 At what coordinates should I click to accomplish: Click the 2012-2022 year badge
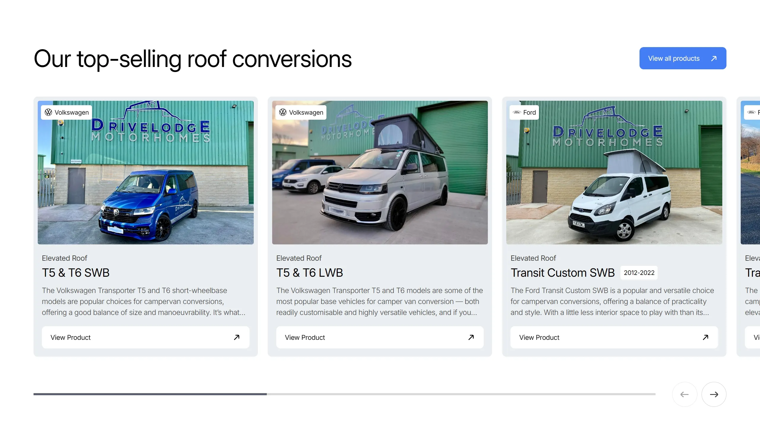click(x=639, y=273)
